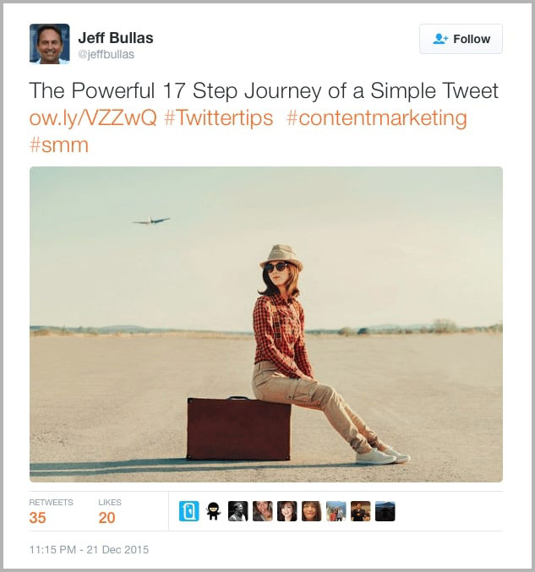Enlarge the woman on suitcase photo

265,324
